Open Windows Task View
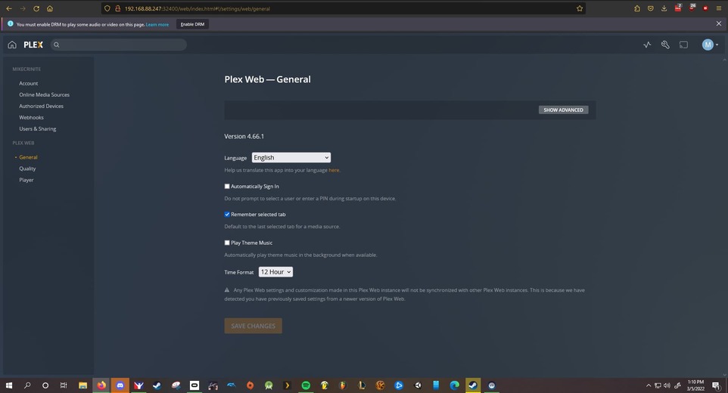Viewport: 728px width, 393px height. click(64, 385)
